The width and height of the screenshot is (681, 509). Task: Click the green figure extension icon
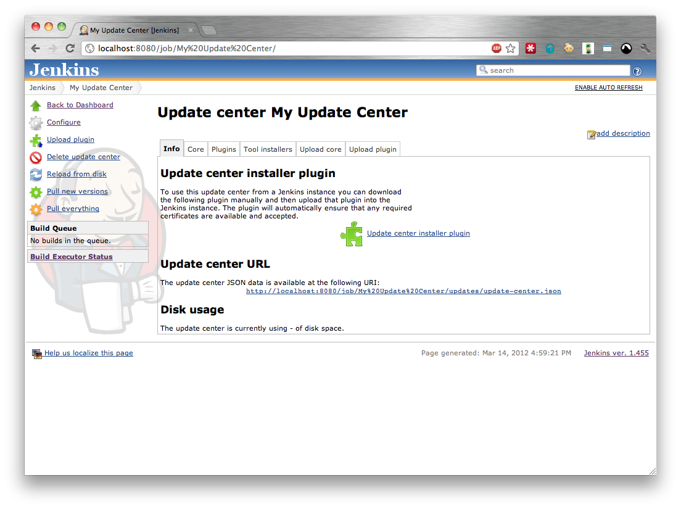click(x=588, y=48)
